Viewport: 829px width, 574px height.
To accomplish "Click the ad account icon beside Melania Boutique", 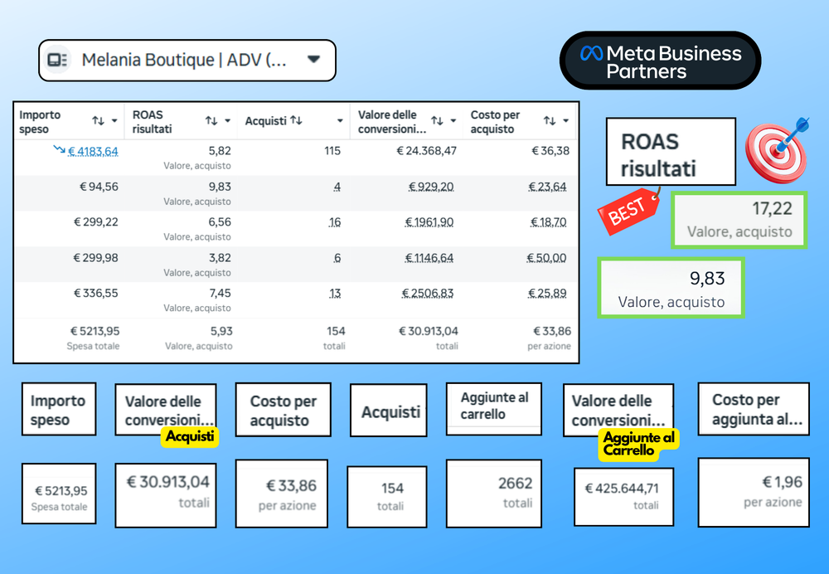I will (56, 60).
